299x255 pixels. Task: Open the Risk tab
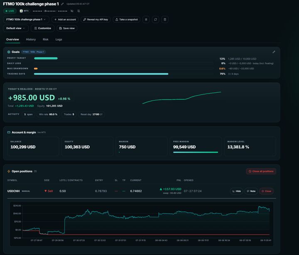point(46,40)
